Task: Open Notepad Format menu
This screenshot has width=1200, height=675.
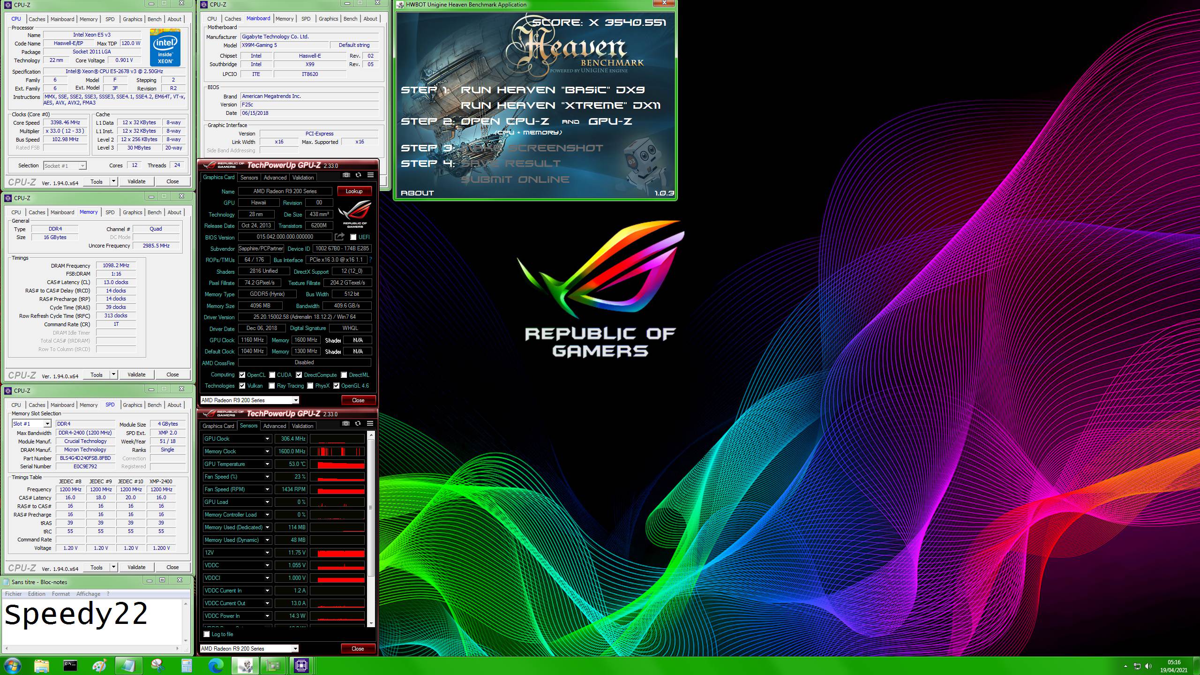Action: pos(60,593)
